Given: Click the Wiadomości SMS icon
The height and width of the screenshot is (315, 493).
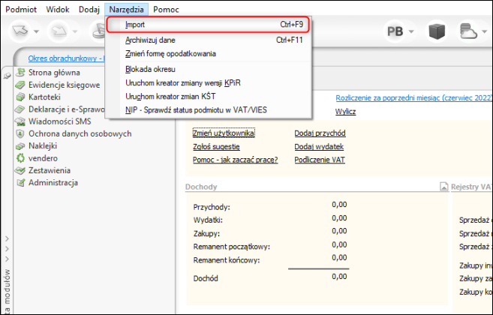Looking at the screenshot, I should pos(20,122).
